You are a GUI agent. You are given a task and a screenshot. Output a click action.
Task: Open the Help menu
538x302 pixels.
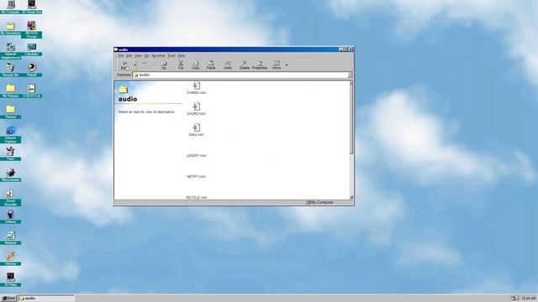182,55
